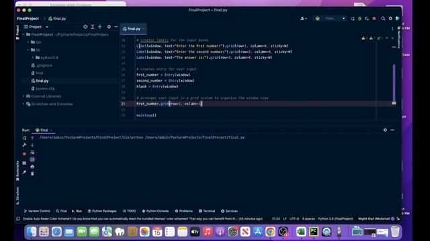Go to next highlighted problem arrow
Viewport: 430px width, 241px height.
point(392,38)
